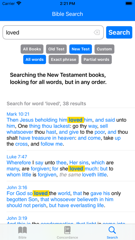
Task: Check the battery icon in status bar
Action: point(129,3)
